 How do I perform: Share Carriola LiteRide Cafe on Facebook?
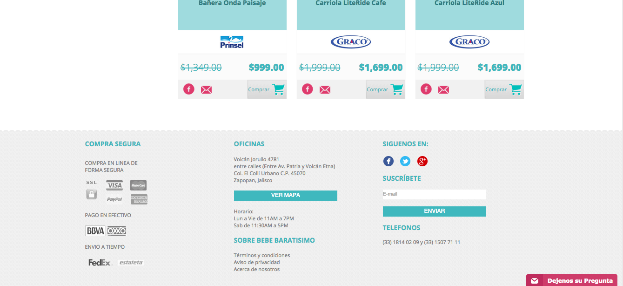click(307, 89)
